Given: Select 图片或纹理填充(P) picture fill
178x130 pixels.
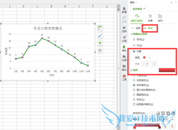Looking at the screenshot, I should click(144, 90).
